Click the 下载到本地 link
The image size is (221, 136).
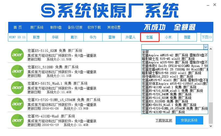[164, 120]
